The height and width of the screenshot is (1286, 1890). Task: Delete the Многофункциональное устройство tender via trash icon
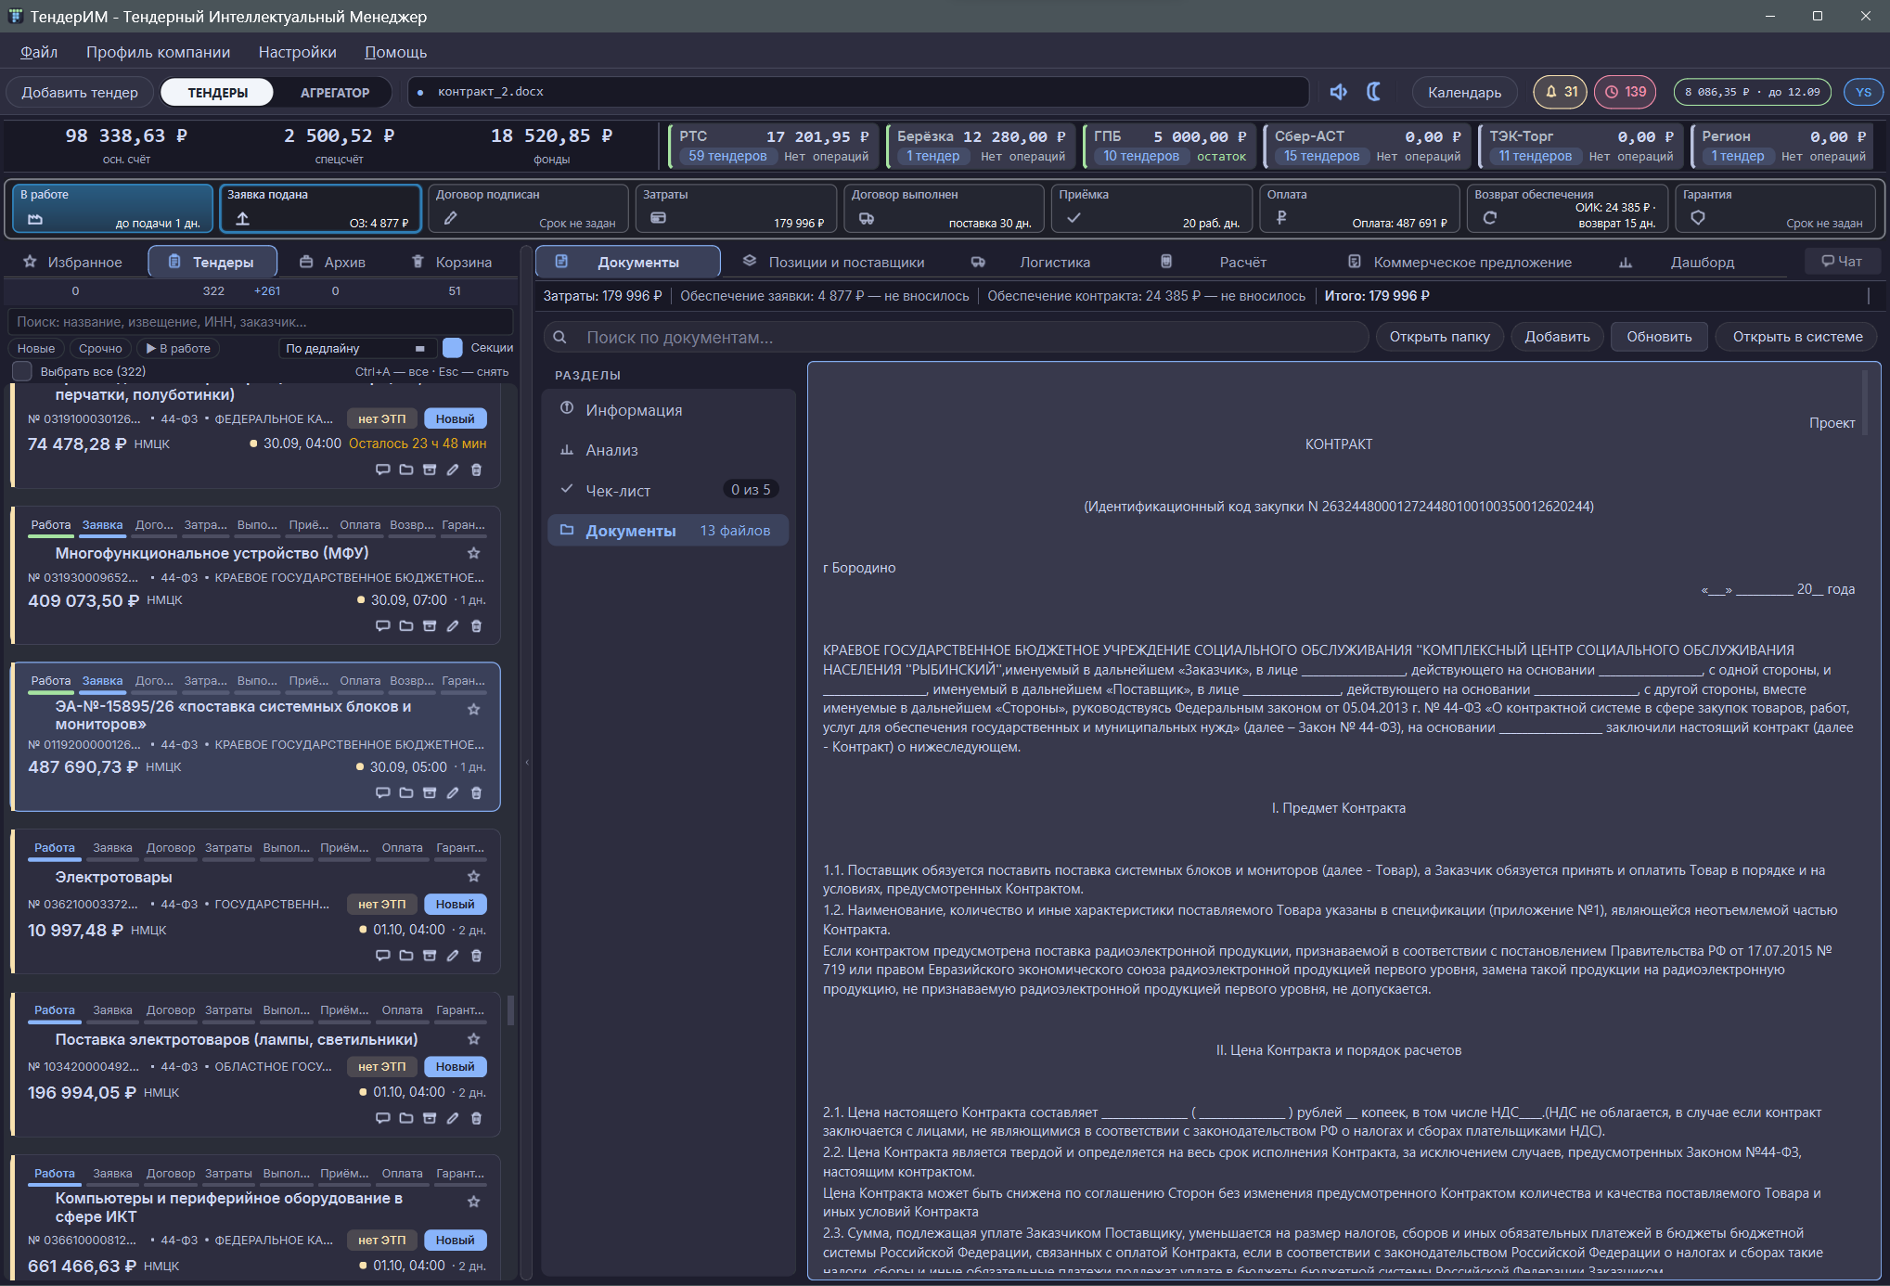coord(477,626)
